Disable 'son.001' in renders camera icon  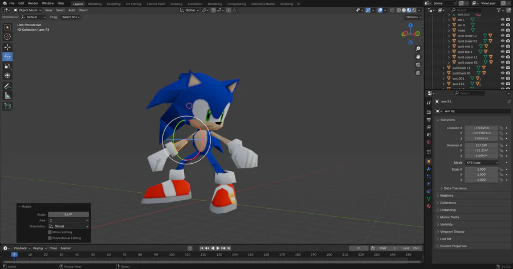pyautogui.click(x=508, y=78)
